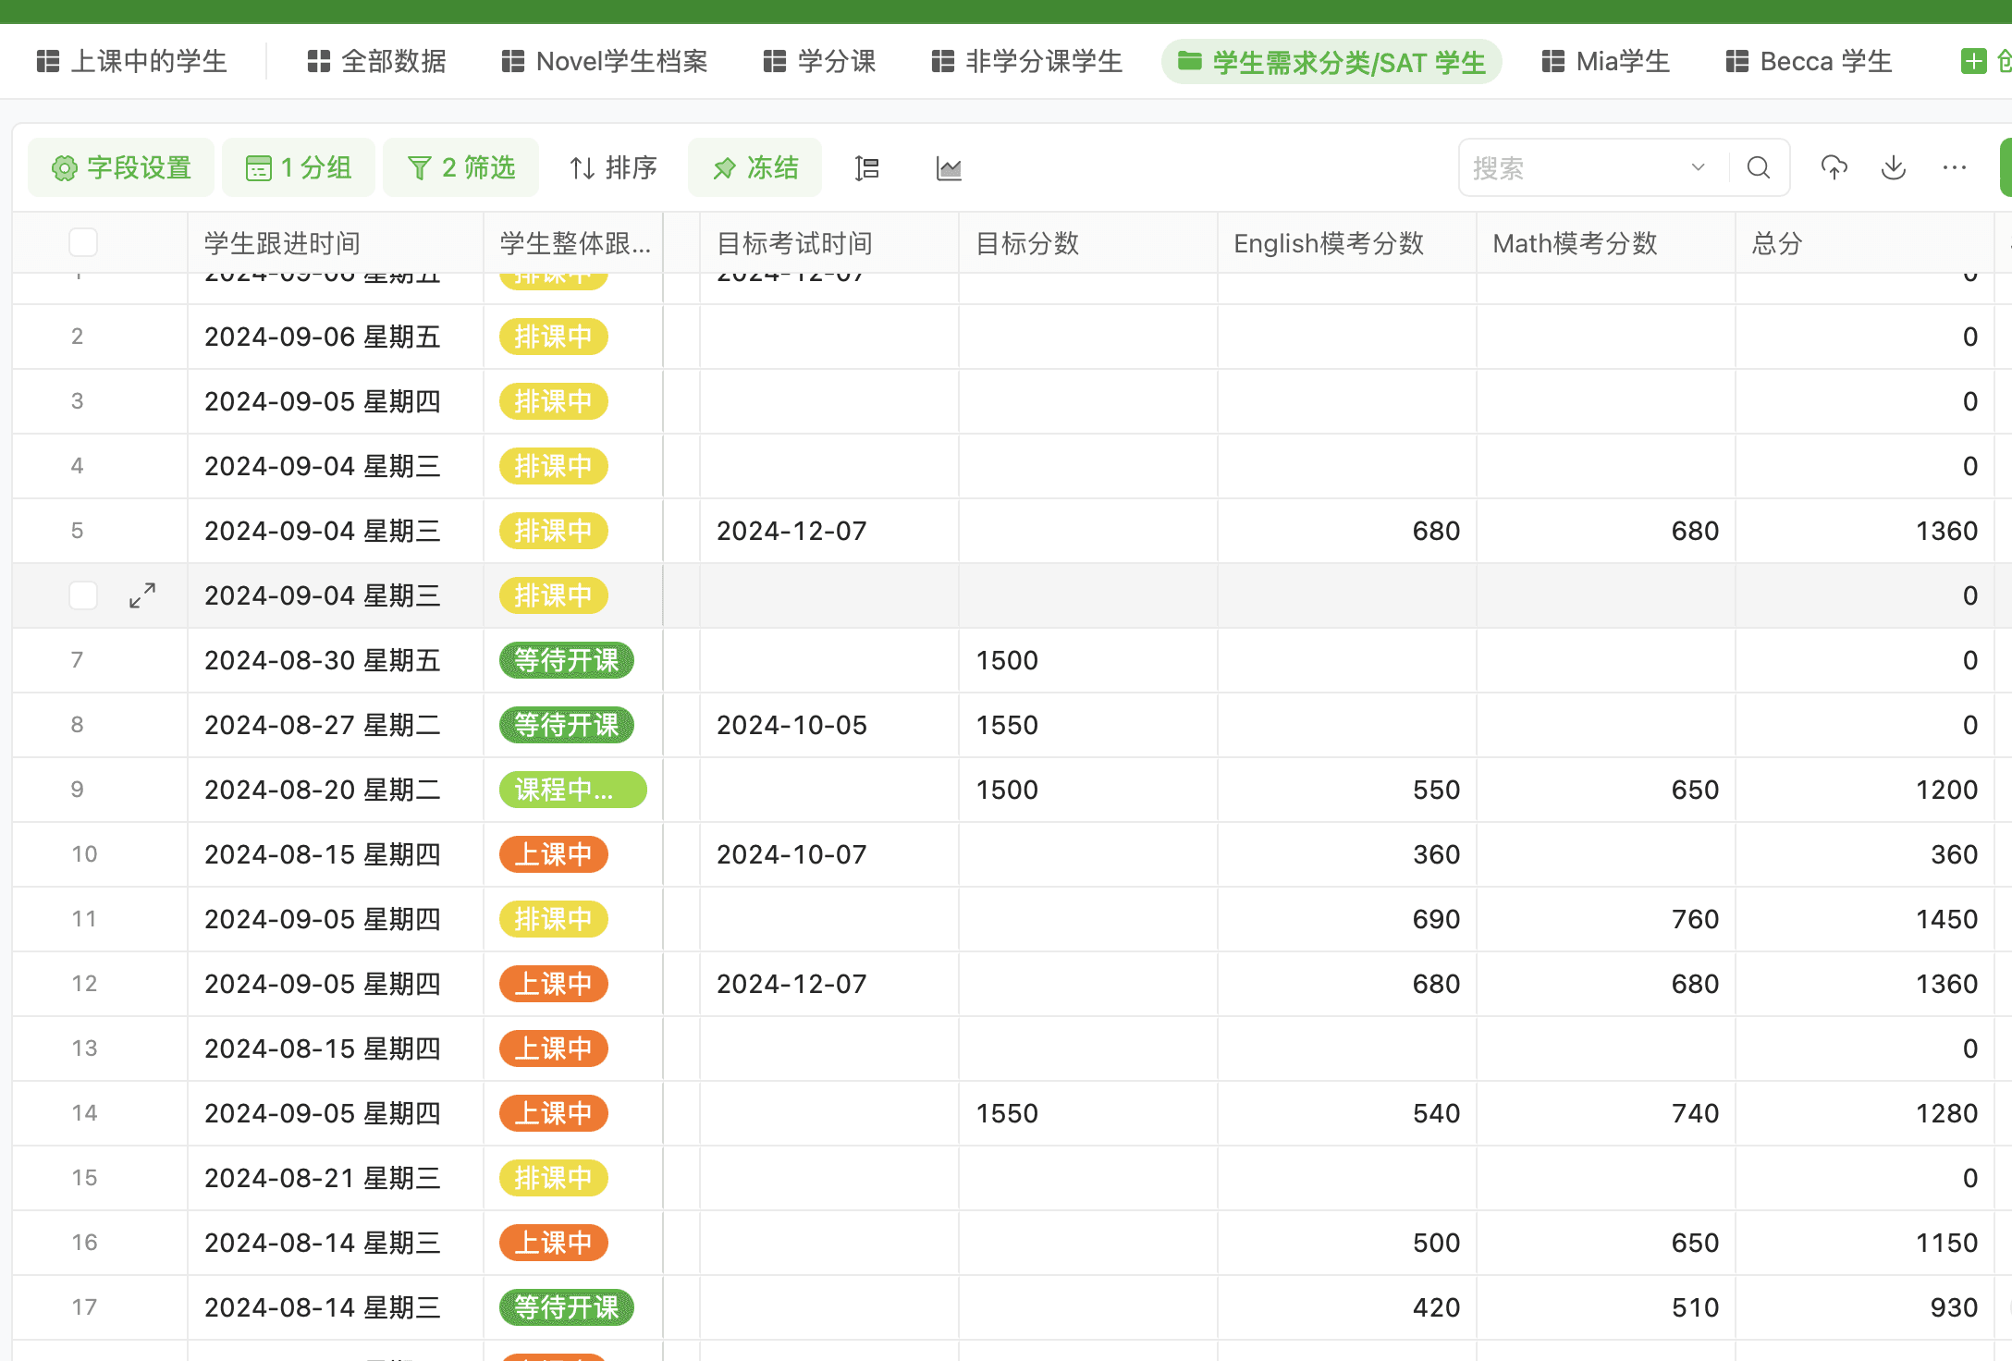
Task: Select English score 420 in row 17
Action: 1436,1307
